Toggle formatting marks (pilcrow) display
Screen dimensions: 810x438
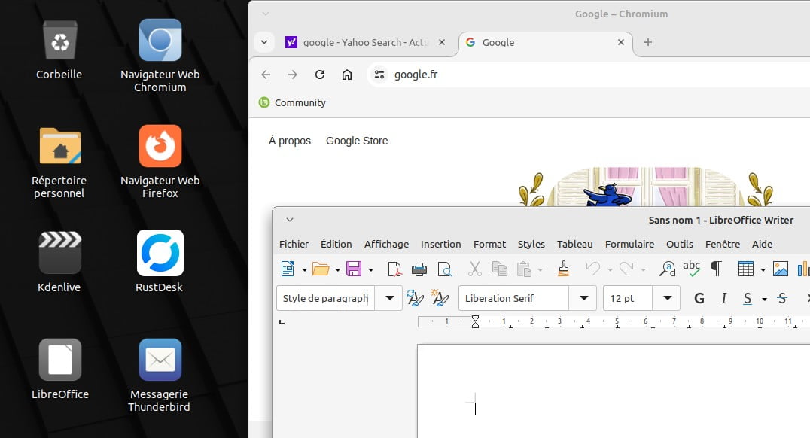tap(716, 269)
